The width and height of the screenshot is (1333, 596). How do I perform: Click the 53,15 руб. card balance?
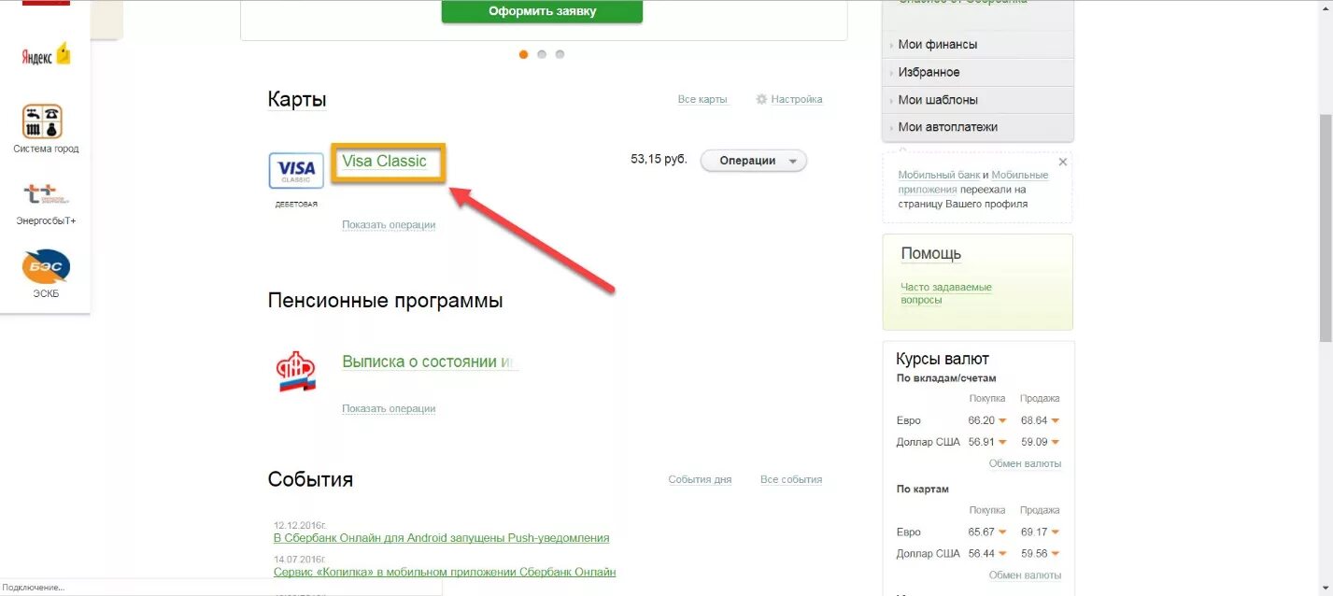[659, 160]
